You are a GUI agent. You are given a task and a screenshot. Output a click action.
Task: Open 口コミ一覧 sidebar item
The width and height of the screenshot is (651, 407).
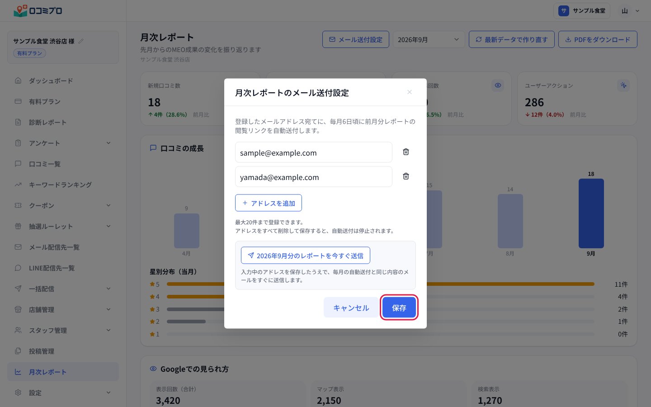(x=63, y=164)
